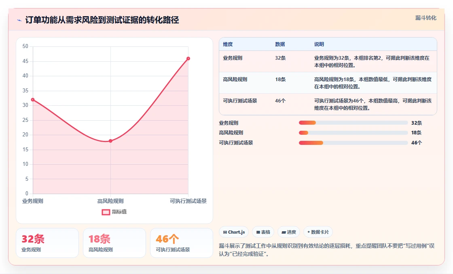The height and width of the screenshot is (274, 453).
Task: Click the 高风险规则 data point on chart
Action: click(x=110, y=141)
